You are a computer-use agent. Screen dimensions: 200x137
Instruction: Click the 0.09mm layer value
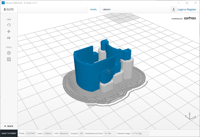click(x=48, y=133)
